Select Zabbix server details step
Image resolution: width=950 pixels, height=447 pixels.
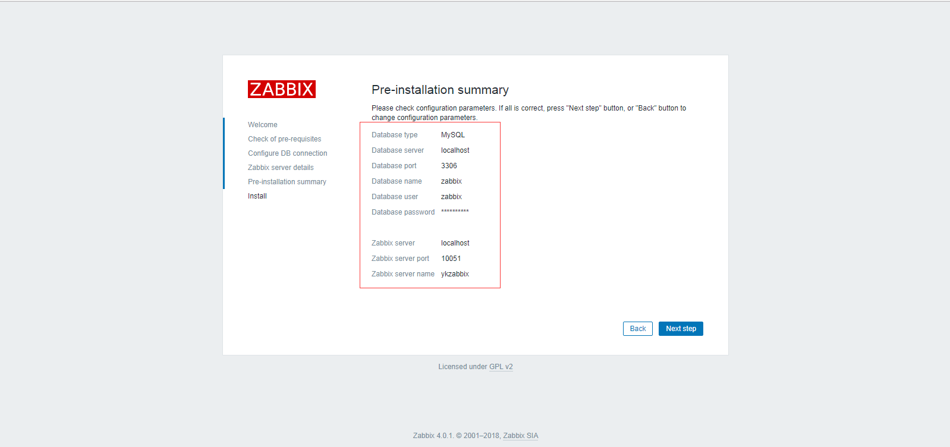click(281, 168)
